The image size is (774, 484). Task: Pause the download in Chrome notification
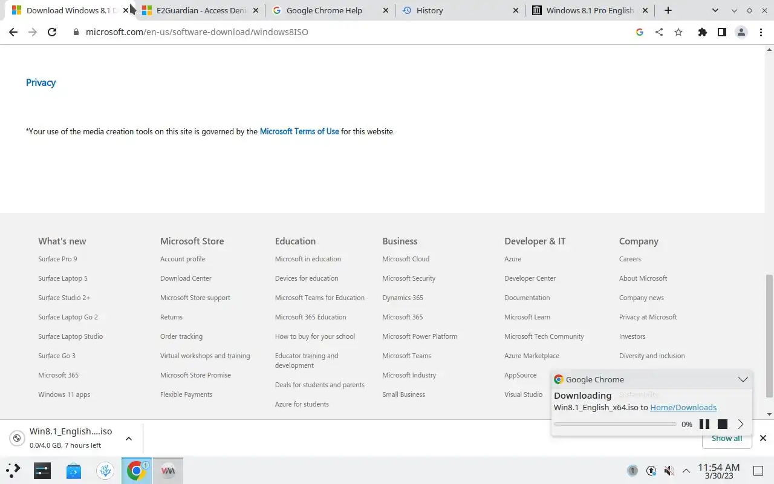(704, 424)
